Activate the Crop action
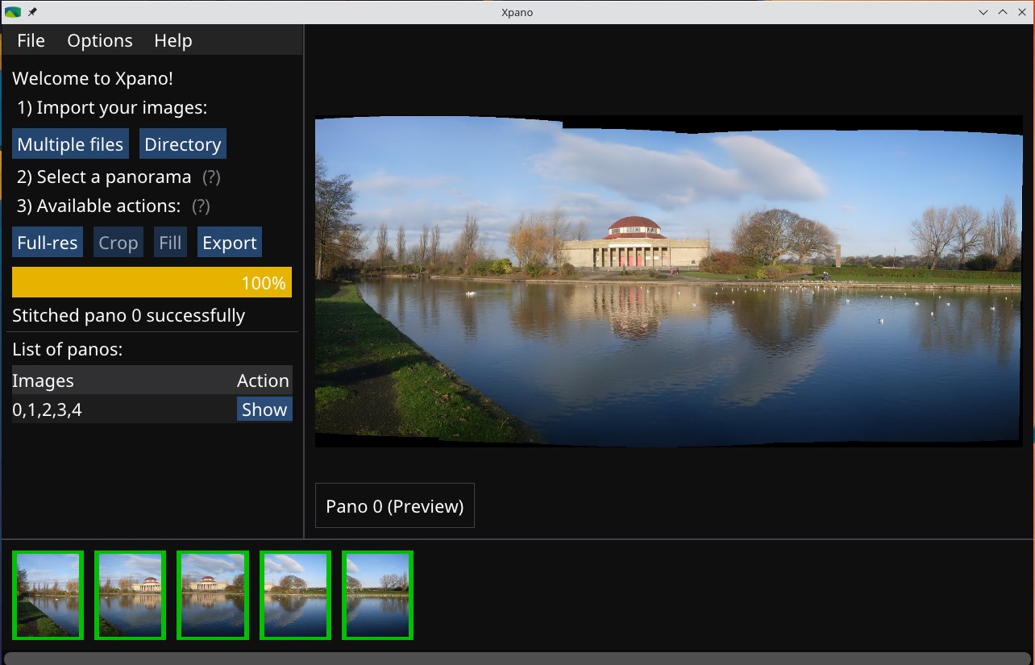This screenshot has width=1035, height=665. click(118, 243)
